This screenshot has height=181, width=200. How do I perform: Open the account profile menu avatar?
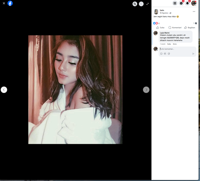click(x=194, y=3)
